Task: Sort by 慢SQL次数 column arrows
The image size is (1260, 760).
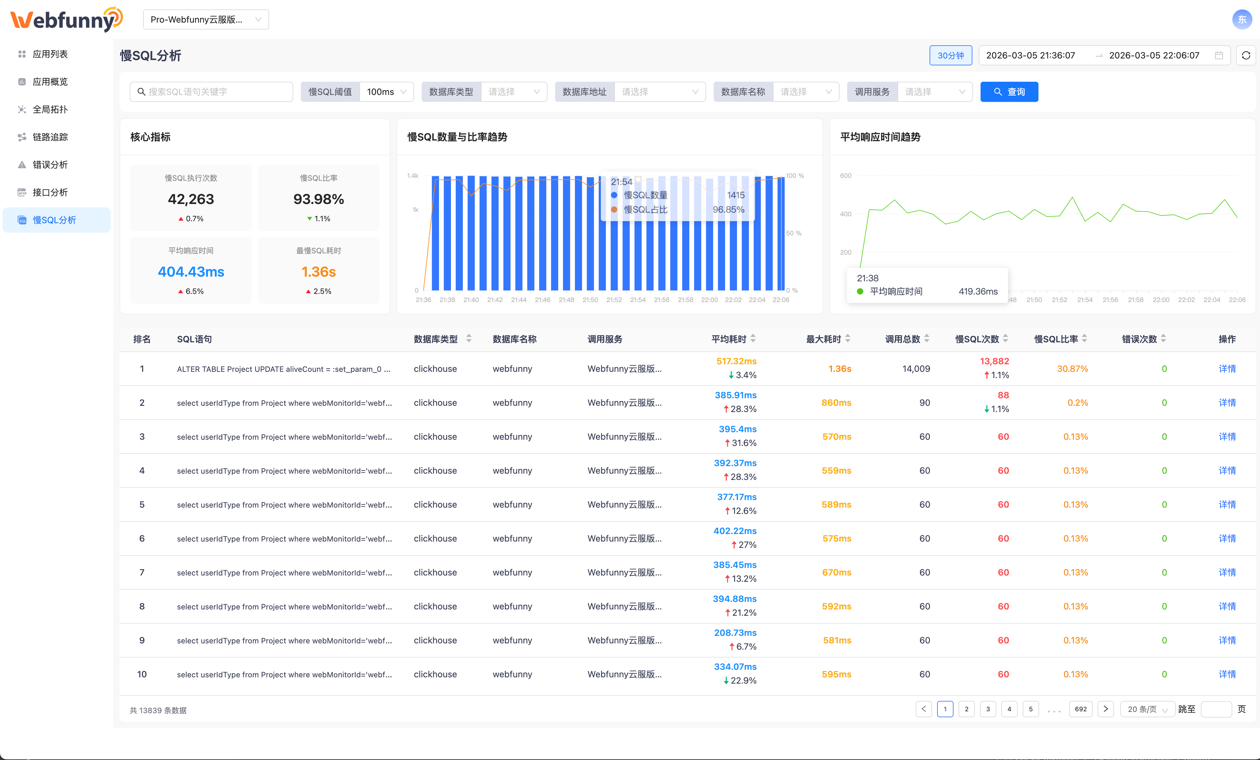Action: [x=1005, y=339]
